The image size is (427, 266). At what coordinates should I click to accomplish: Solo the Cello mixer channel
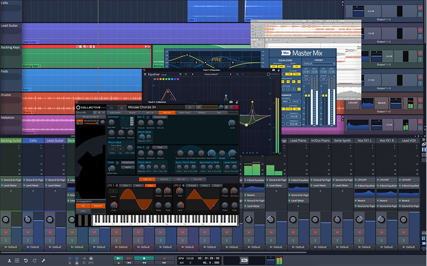pos(28,240)
